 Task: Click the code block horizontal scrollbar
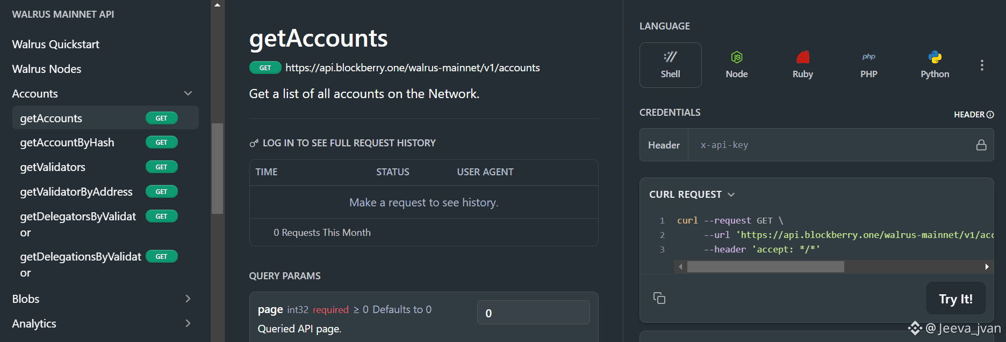click(765, 267)
